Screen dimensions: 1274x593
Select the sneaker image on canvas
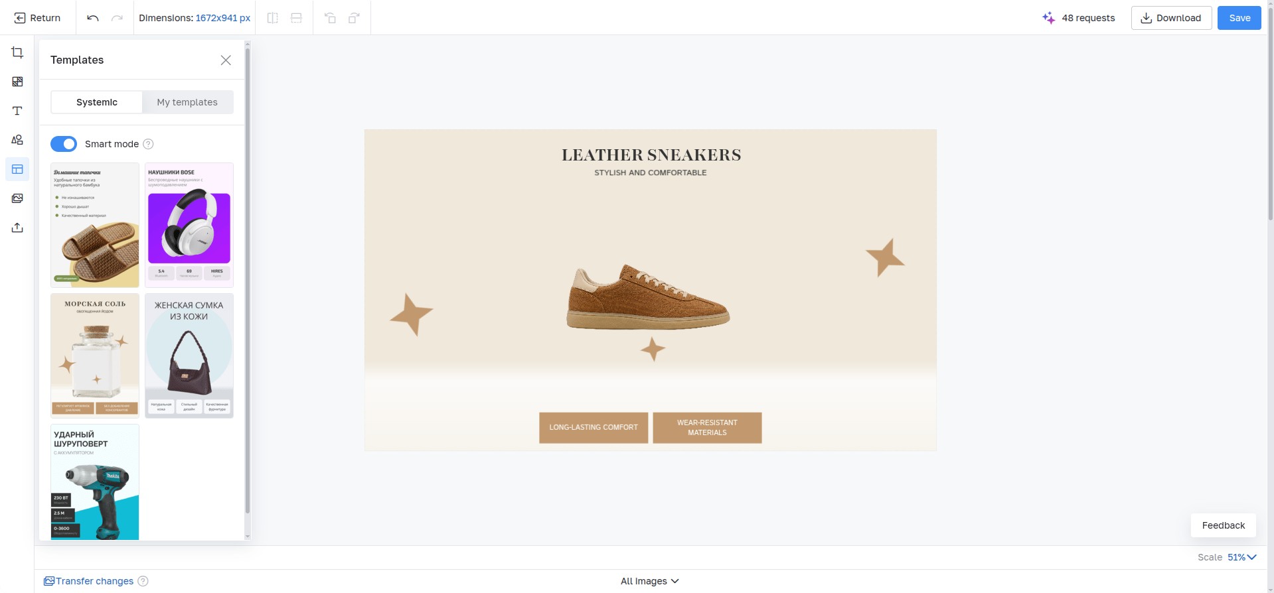pyautogui.click(x=648, y=296)
